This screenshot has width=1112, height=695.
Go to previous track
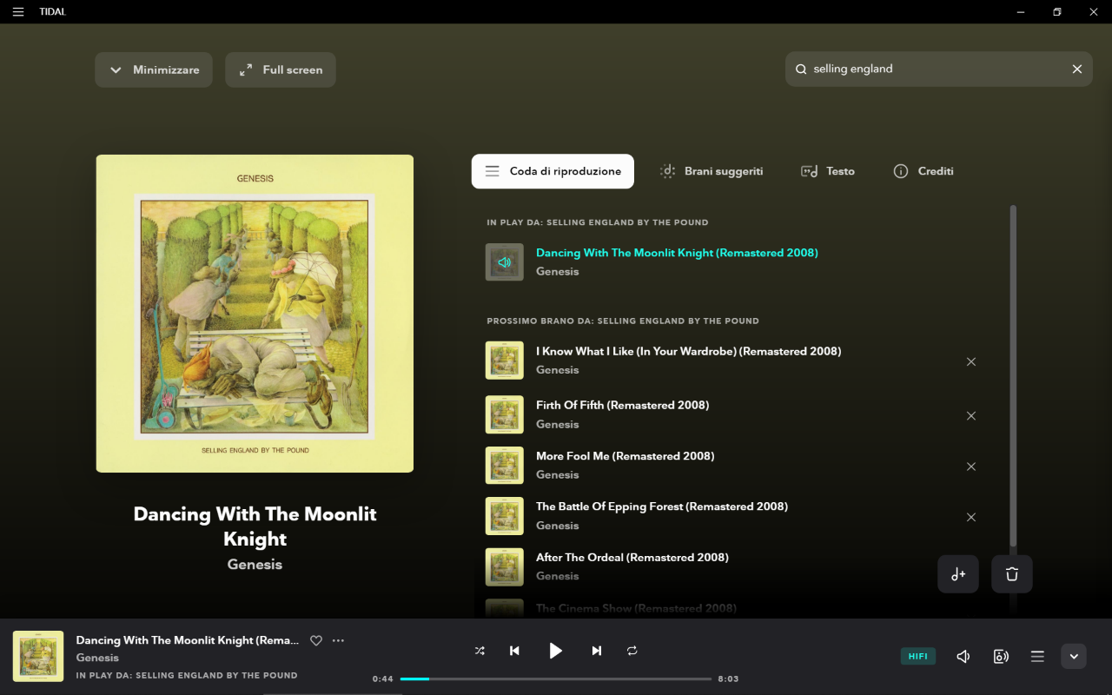[x=514, y=651]
